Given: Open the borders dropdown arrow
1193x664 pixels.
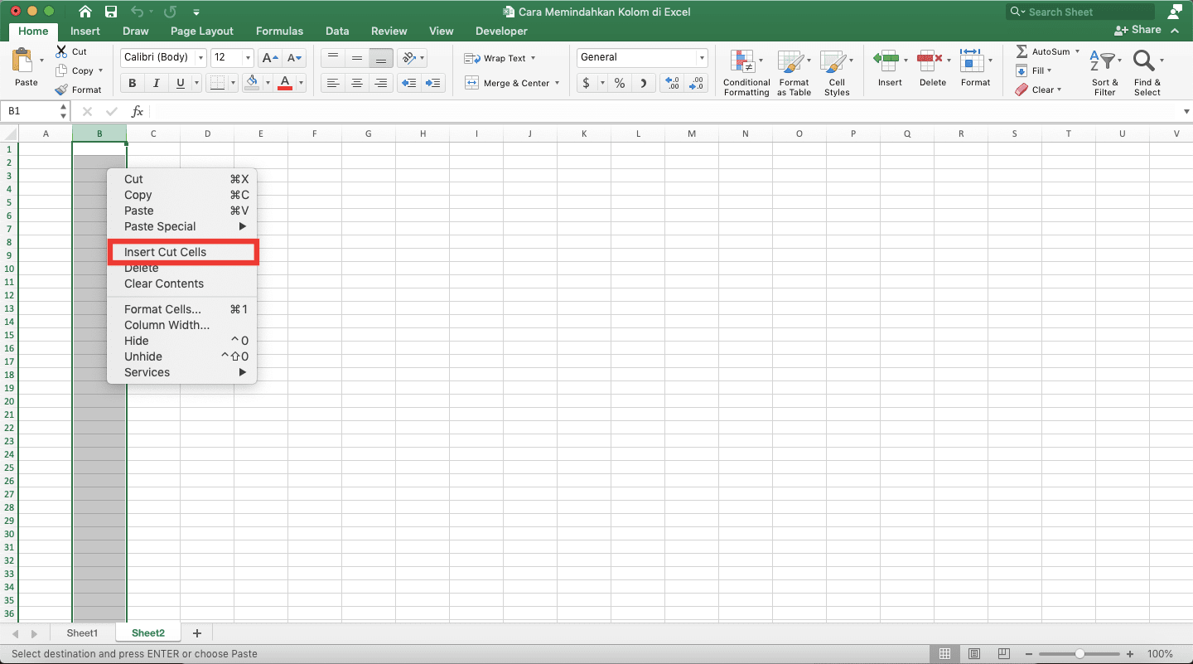Looking at the screenshot, I should (x=232, y=83).
